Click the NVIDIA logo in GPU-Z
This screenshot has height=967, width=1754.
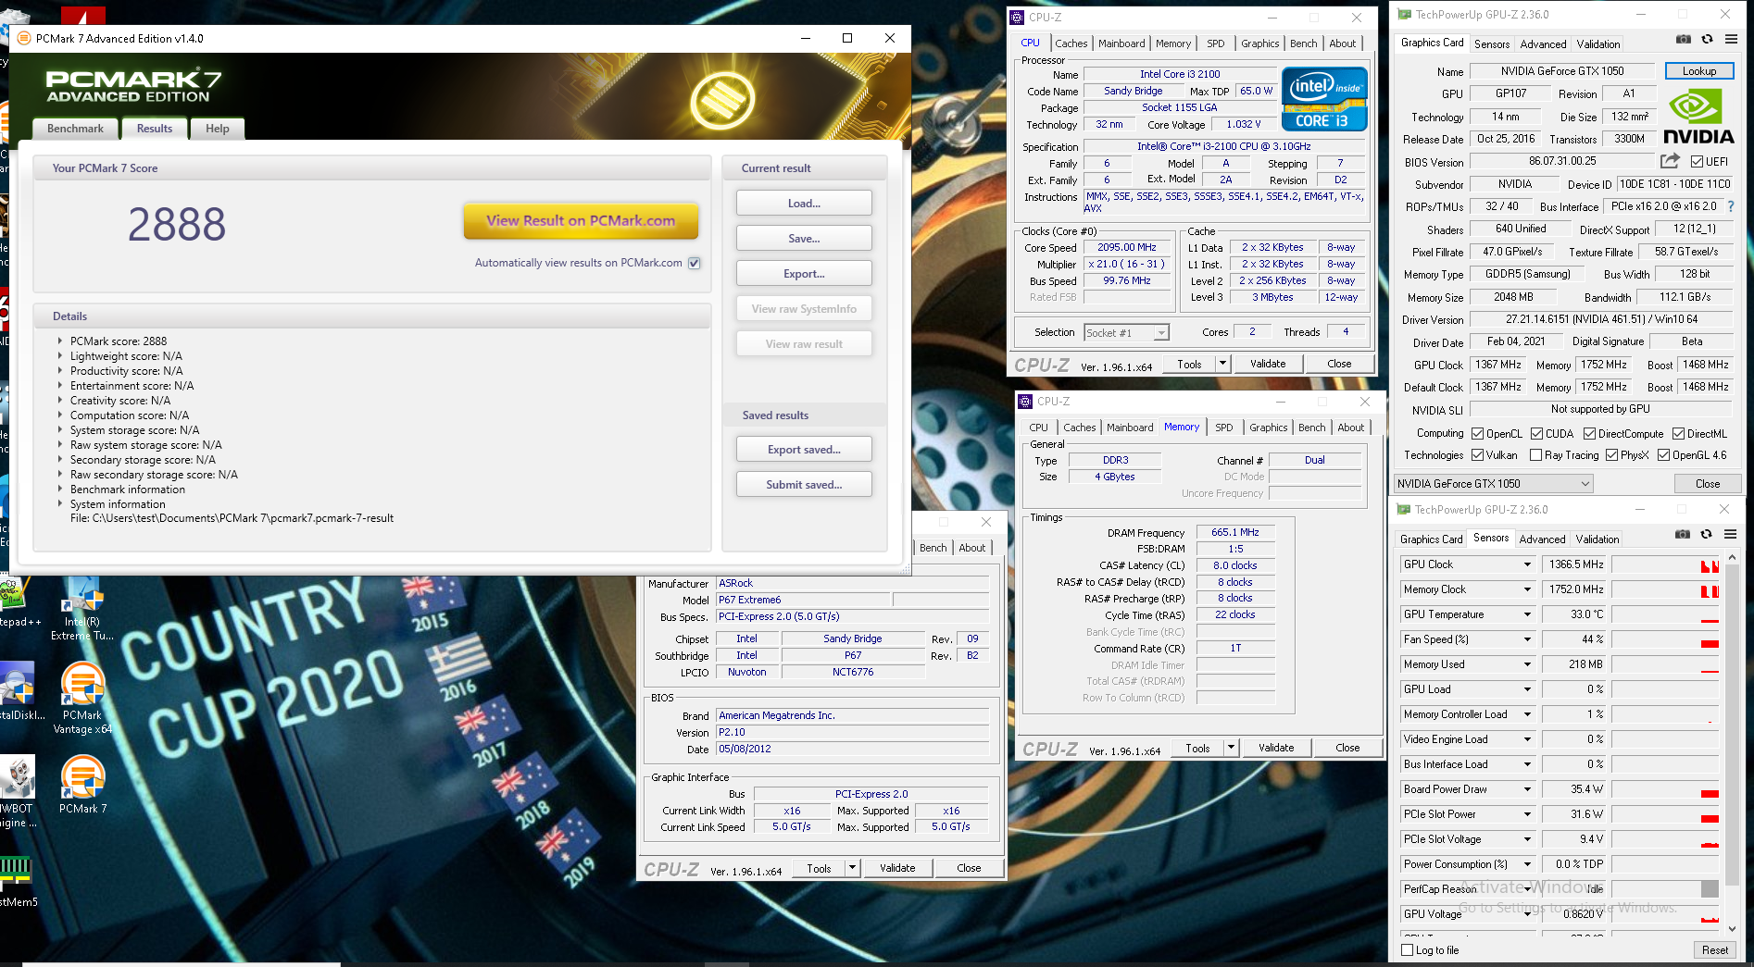1698,117
